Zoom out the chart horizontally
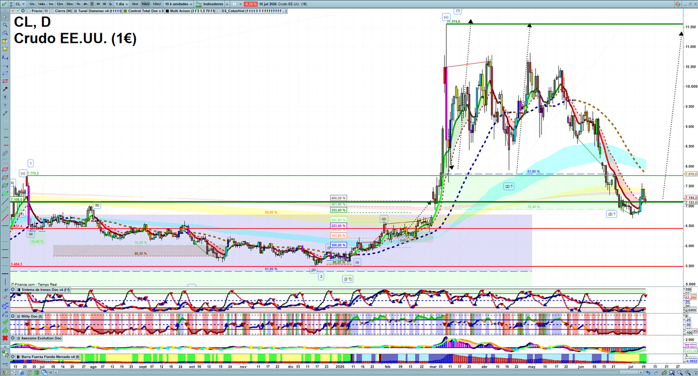This screenshot has width=698, height=376. tap(680, 373)
